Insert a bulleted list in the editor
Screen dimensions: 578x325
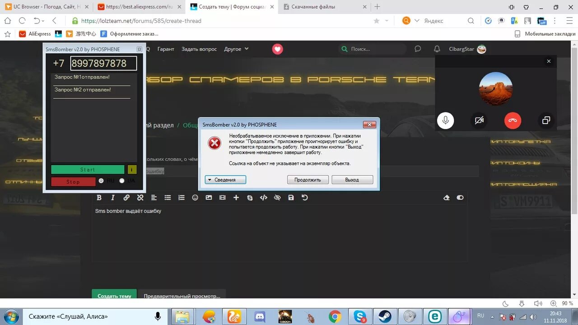168,198
